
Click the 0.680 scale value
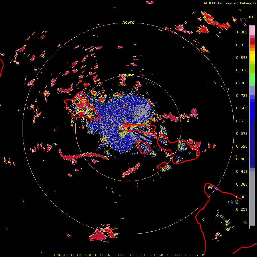click(x=242, y=108)
